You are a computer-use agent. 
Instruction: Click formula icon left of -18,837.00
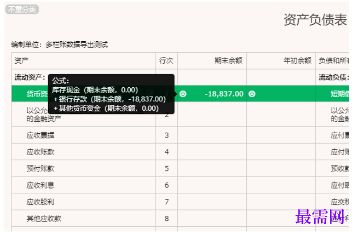tap(183, 94)
